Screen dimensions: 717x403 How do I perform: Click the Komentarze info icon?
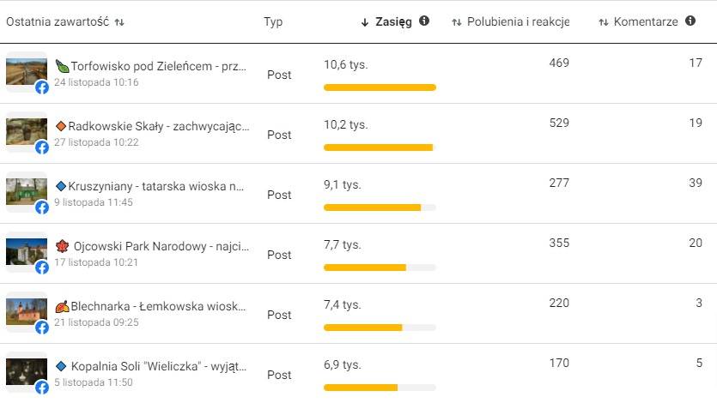click(690, 21)
